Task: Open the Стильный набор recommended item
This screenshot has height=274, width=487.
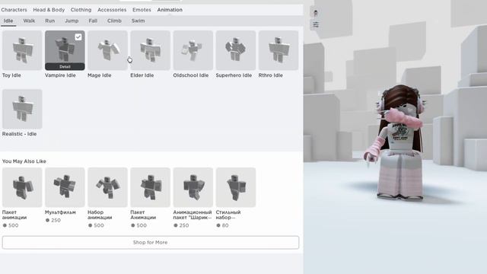Action: click(x=236, y=187)
